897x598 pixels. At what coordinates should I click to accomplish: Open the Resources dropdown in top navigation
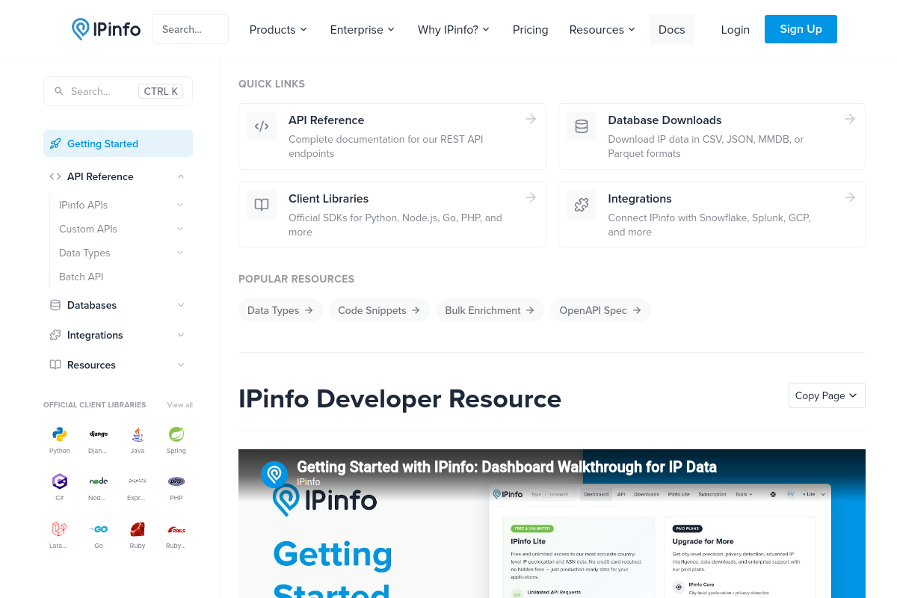602,29
